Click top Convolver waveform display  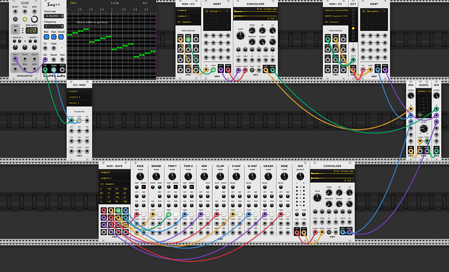255,14
